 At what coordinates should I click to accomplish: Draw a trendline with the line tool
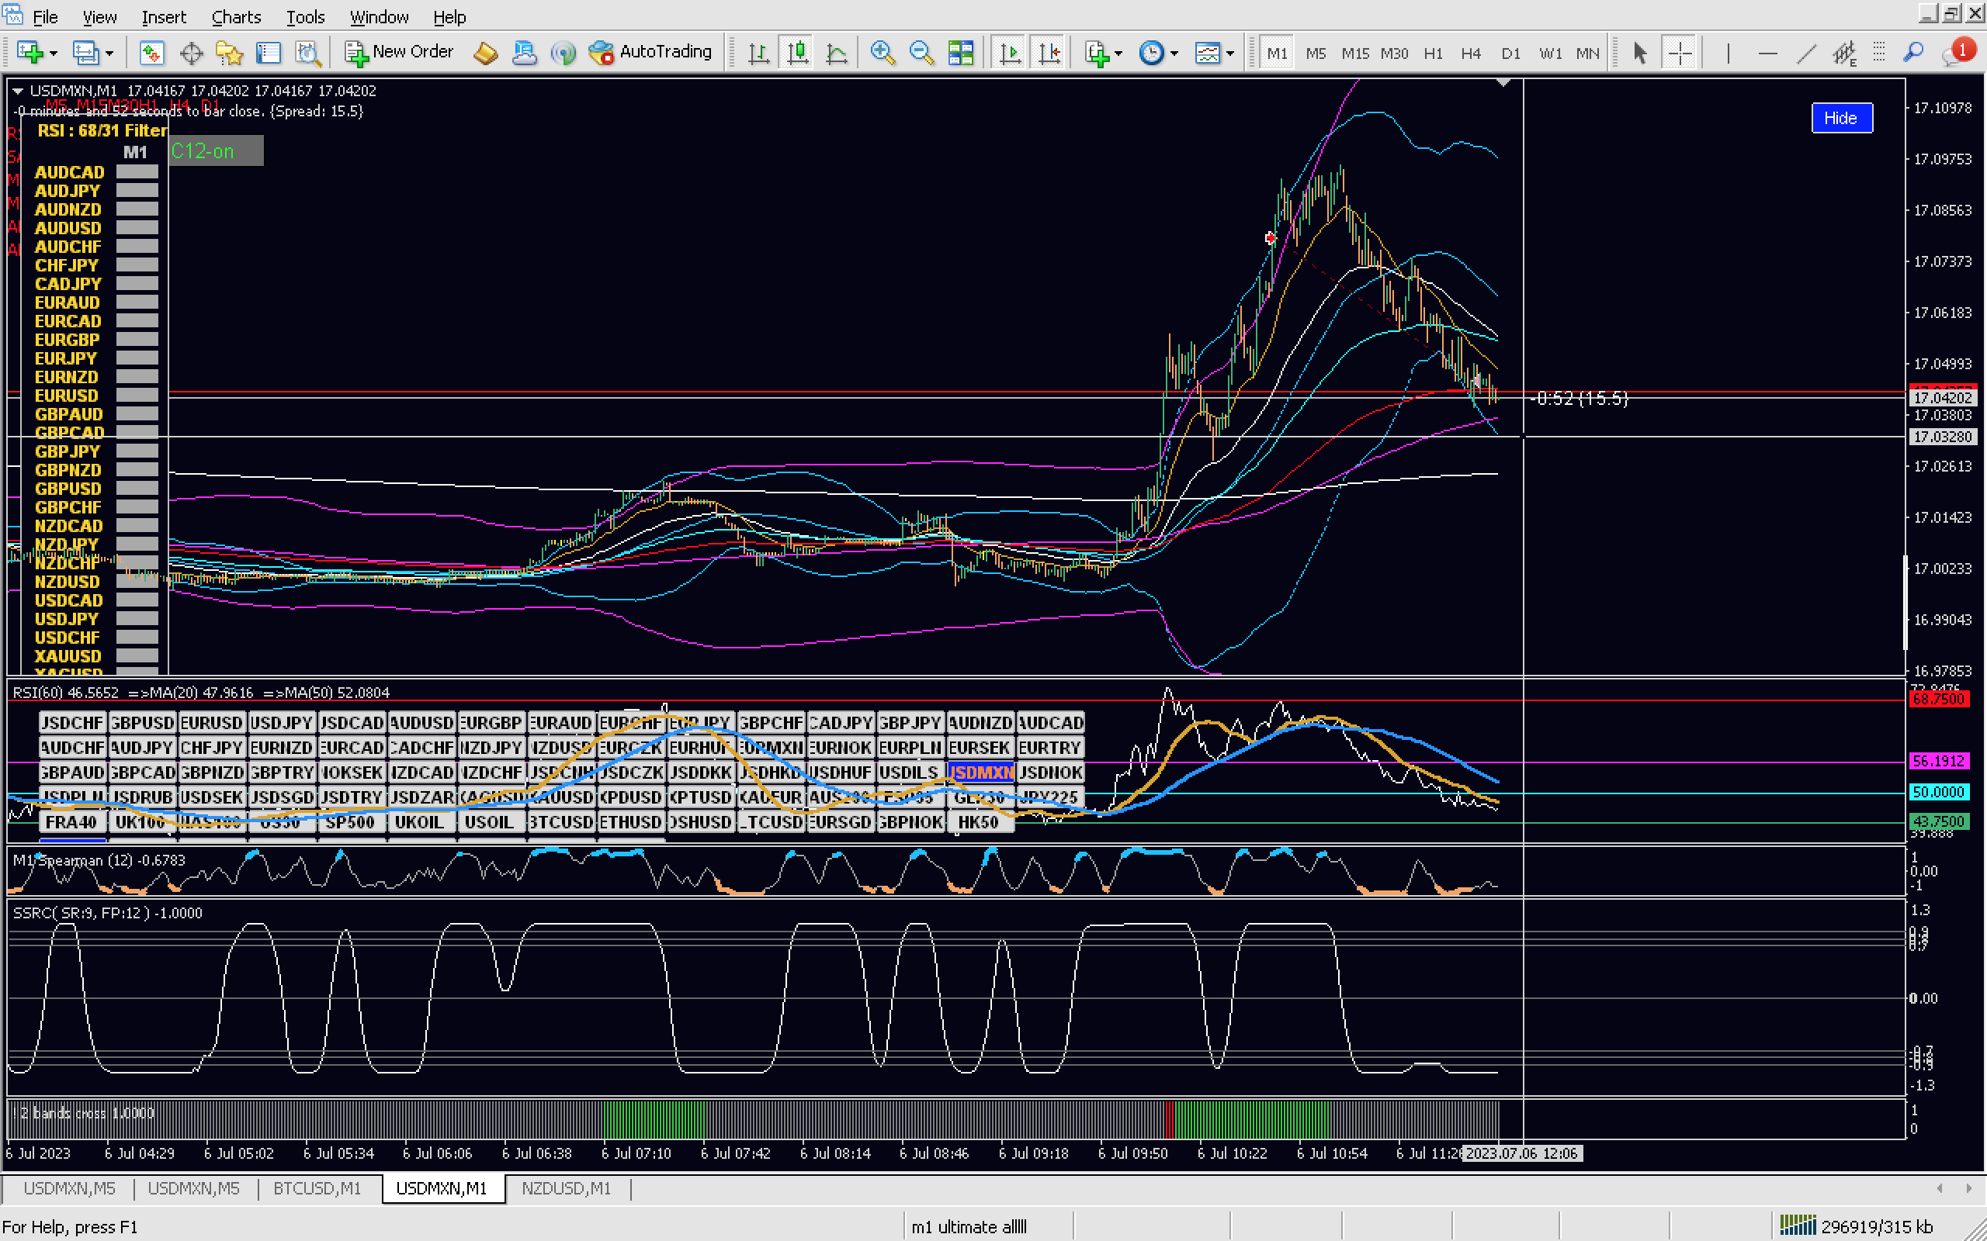coord(1806,54)
